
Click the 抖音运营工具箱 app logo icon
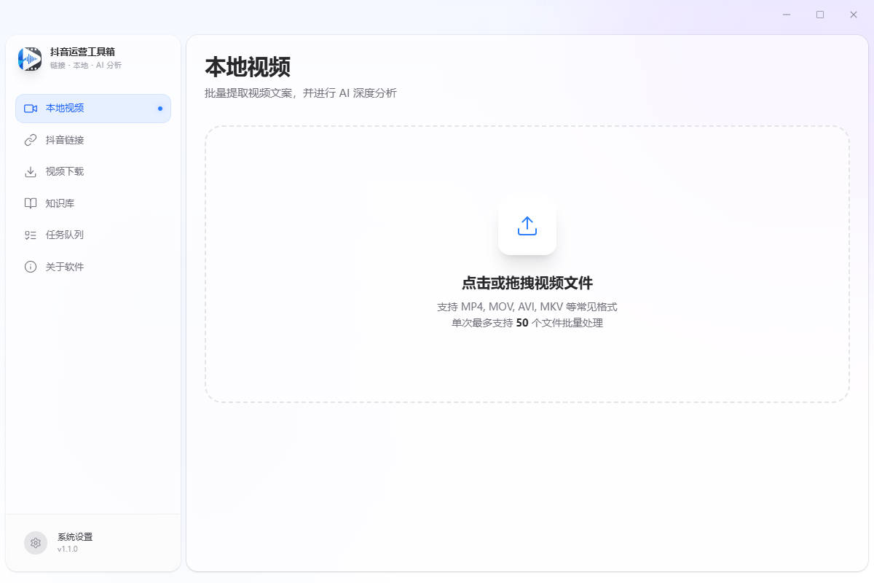click(30, 58)
